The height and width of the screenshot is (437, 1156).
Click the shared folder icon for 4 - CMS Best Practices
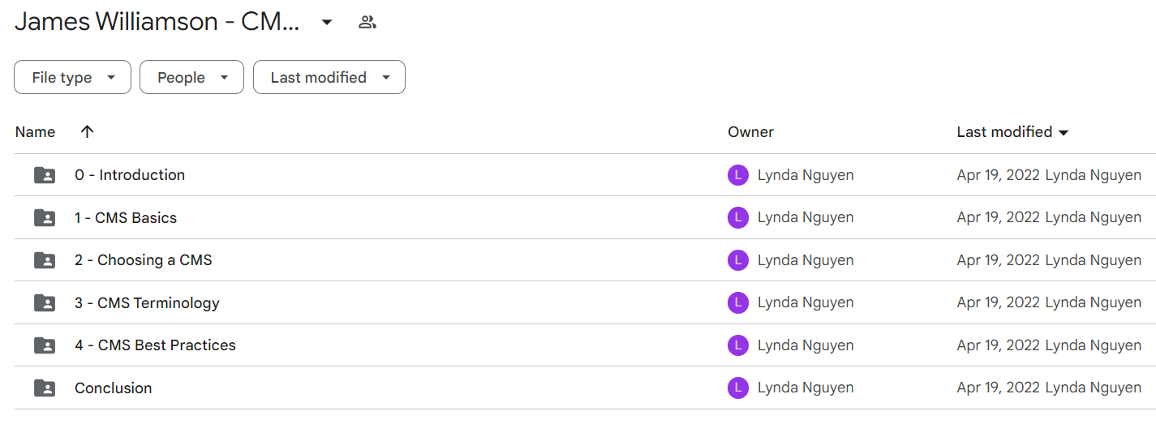coord(45,345)
